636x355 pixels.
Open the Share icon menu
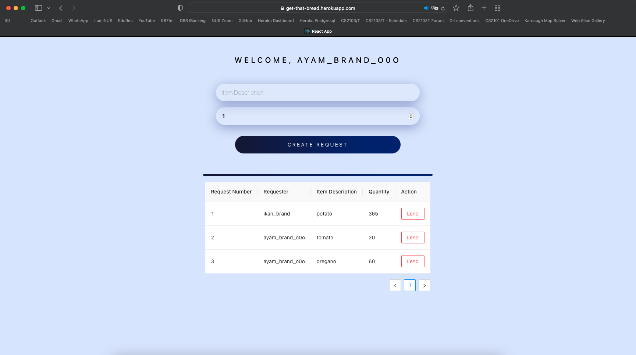[x=470, y=8]
